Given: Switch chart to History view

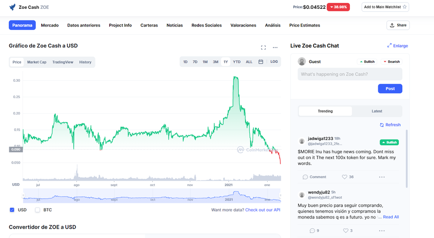Looking at the screenshot, I should [85, 62].
